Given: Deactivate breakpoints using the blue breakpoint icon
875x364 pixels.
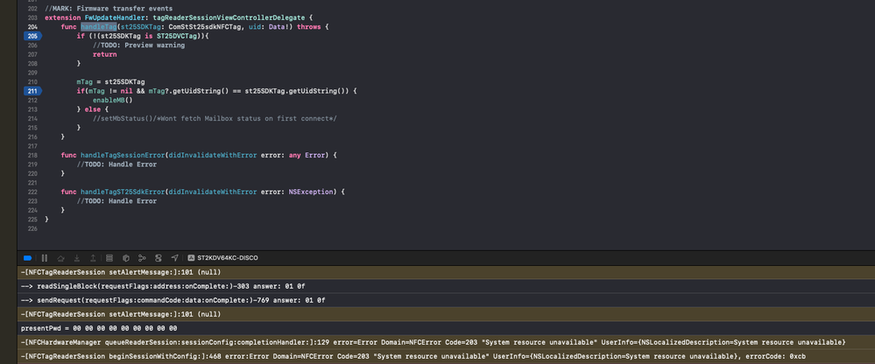Looking at the screenshot, I should [27, 258].
